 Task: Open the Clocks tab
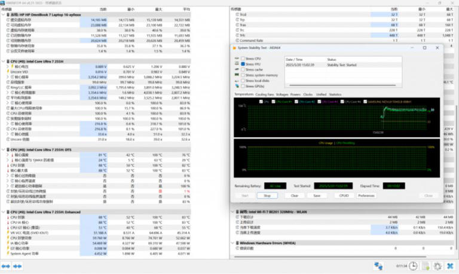(308, 94)
